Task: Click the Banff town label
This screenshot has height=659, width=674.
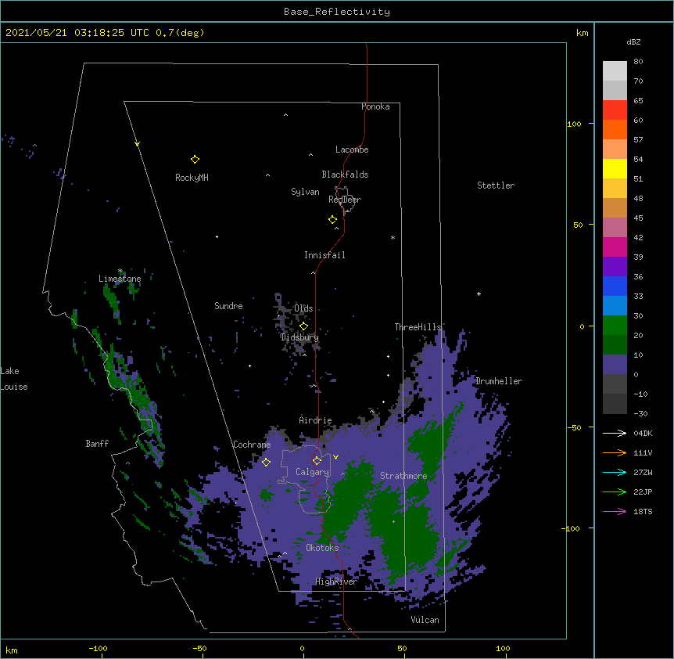Action: point(97,444)
